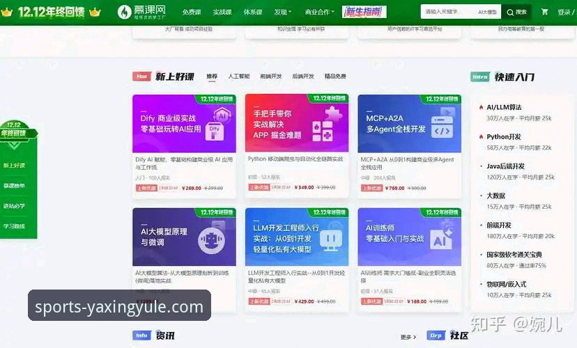Expand the 商业合作 dropdown menu
577x348 pixels.
click(319, 12)
